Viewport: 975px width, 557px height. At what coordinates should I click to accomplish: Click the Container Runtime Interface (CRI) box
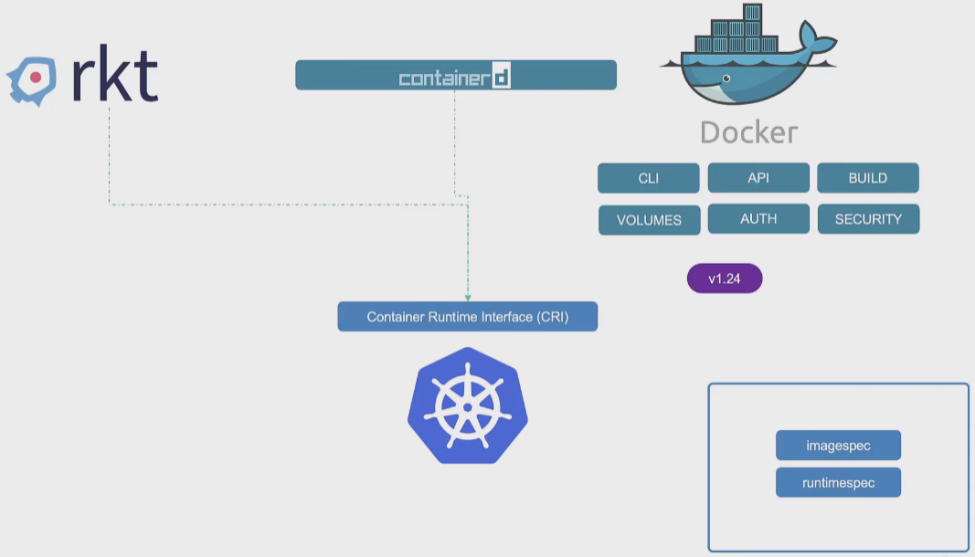(467, 317)
